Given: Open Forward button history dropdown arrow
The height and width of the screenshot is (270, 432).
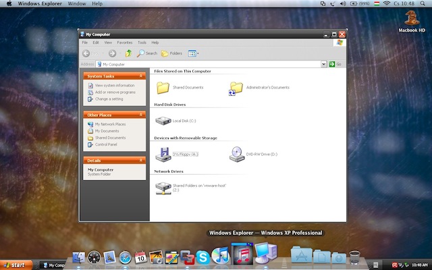Looking at the screenshot, I should [120, 53].
